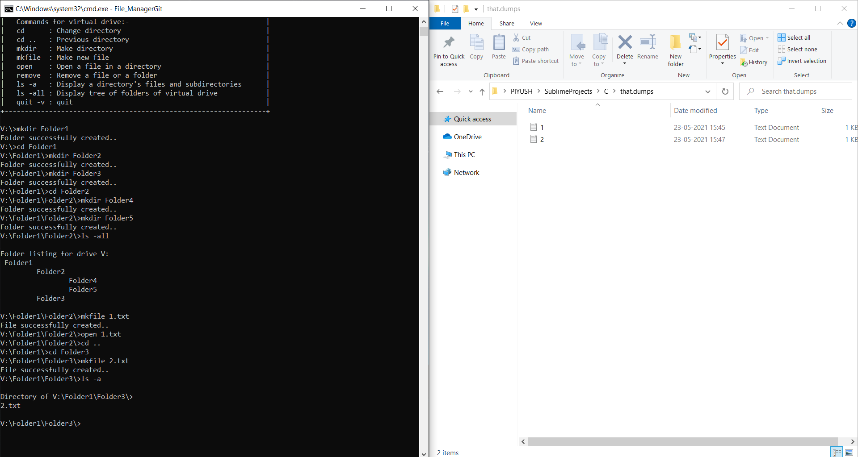Click scroll right arrow in Explorer file list
The height and width of the screenshot is (457, 858).
tap(852, 441)
